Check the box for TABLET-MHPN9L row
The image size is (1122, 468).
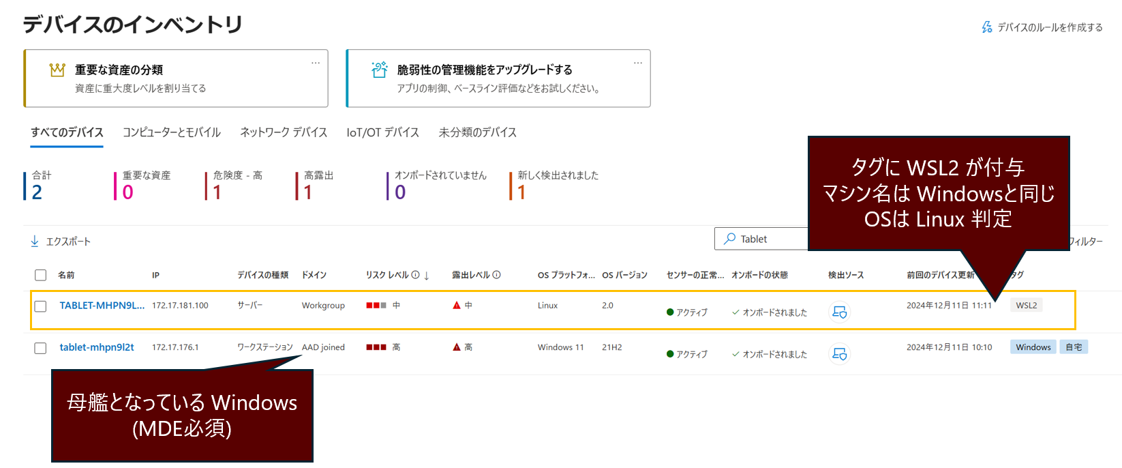(41, 306)
